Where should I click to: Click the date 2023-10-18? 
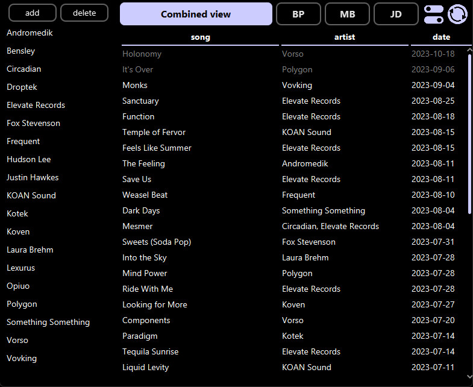tap(433, 54)
